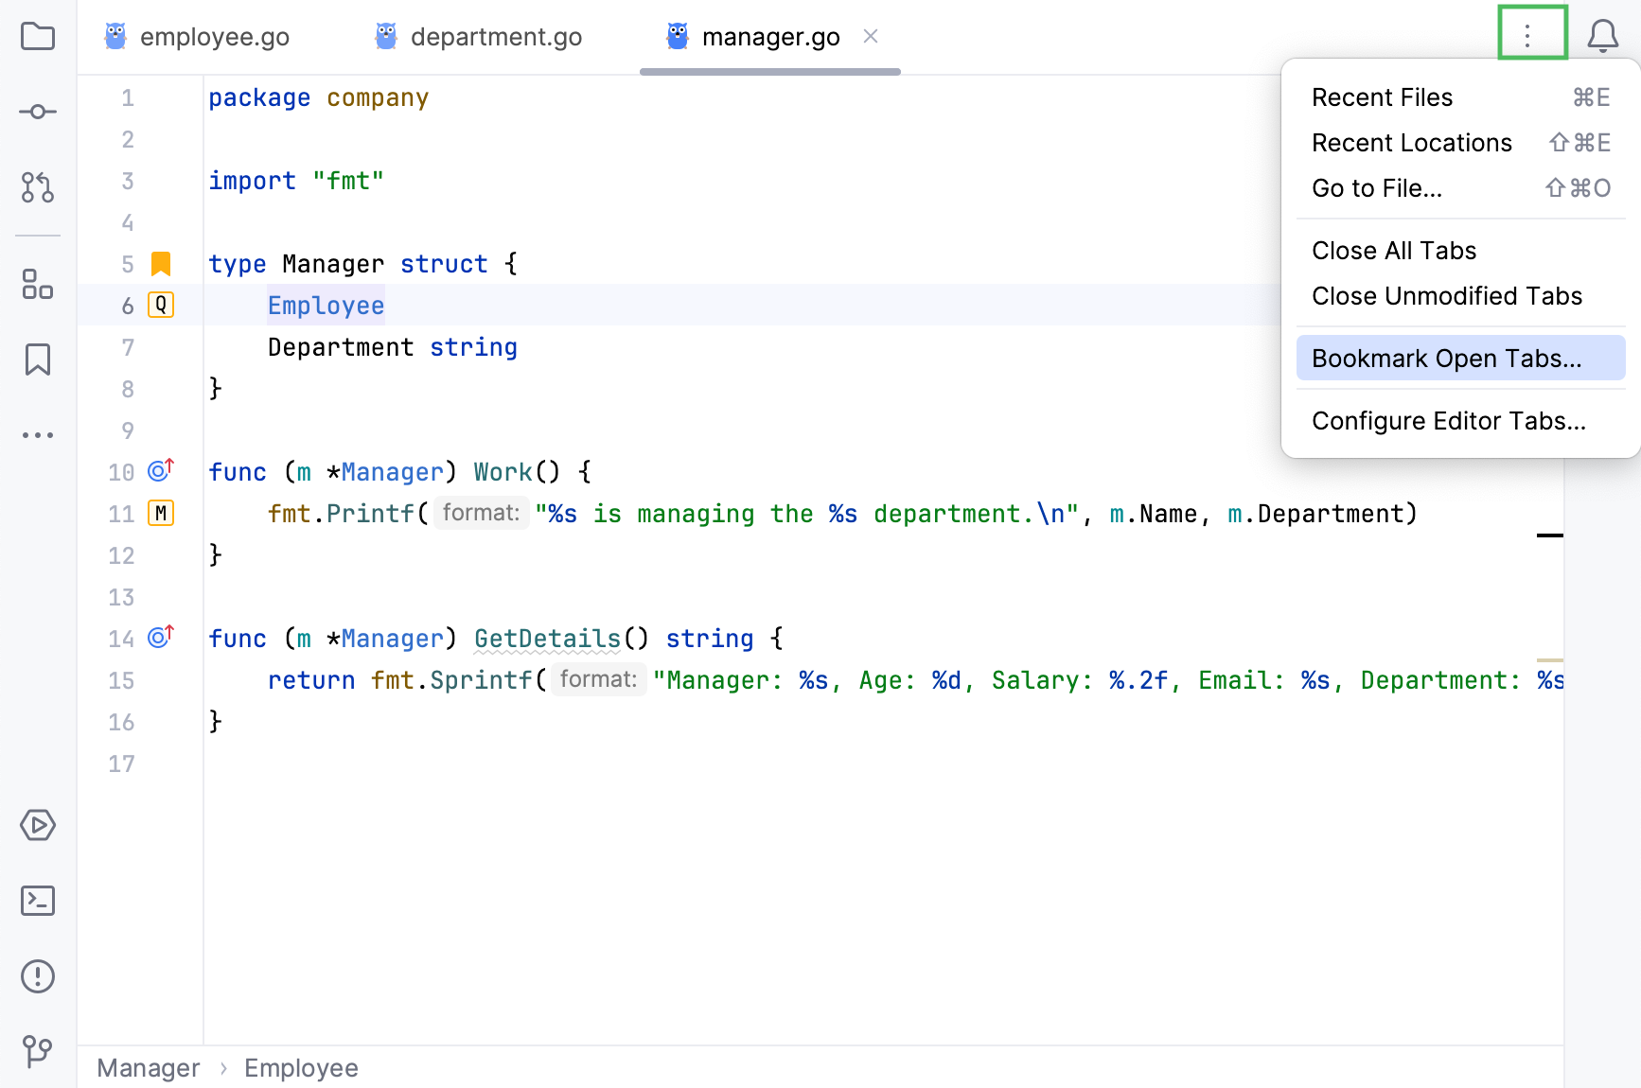Click the overridden method gutter icon on line 10
The width and height of the screenshot is (1641, 1088).
pos(159,470)
